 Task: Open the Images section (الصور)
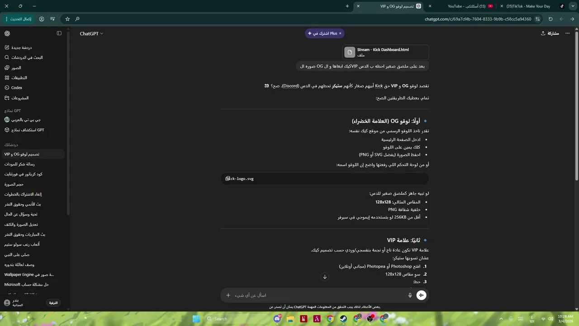click(x=33, y=67)
